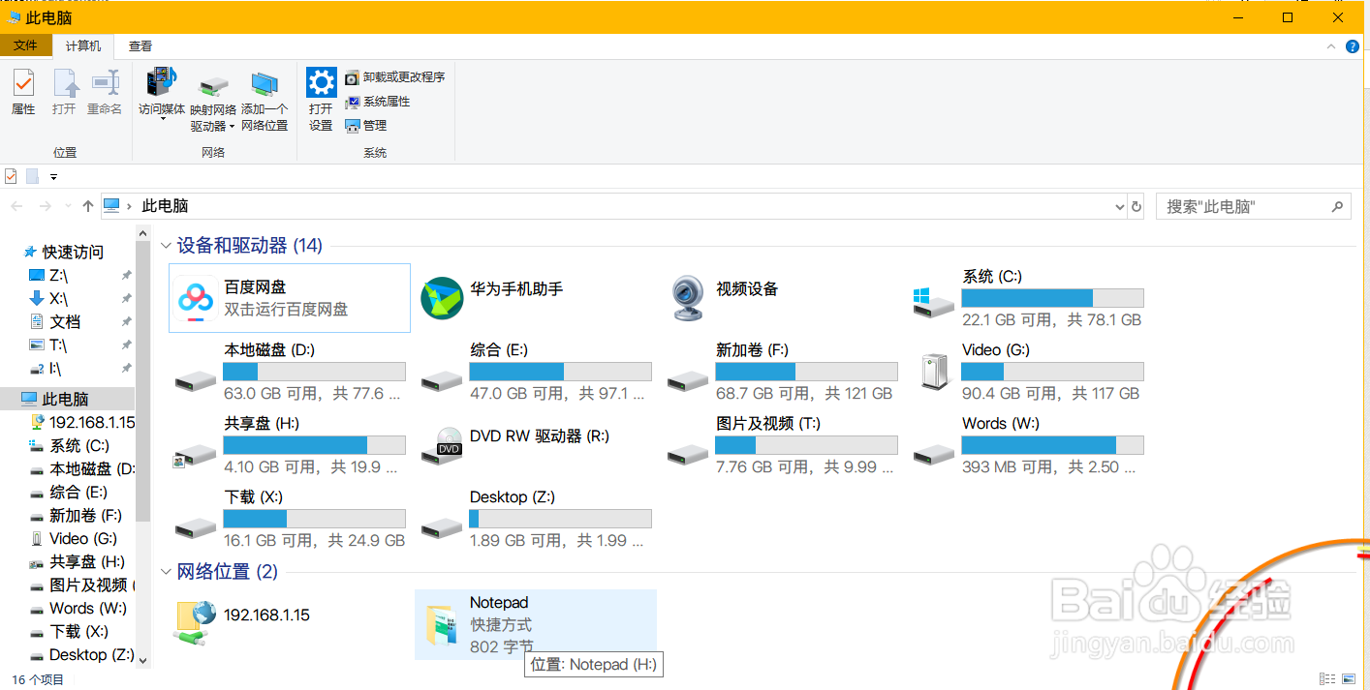Click Uninstall or change a program
Viewport: 1370px width, 690px height.
395,77
